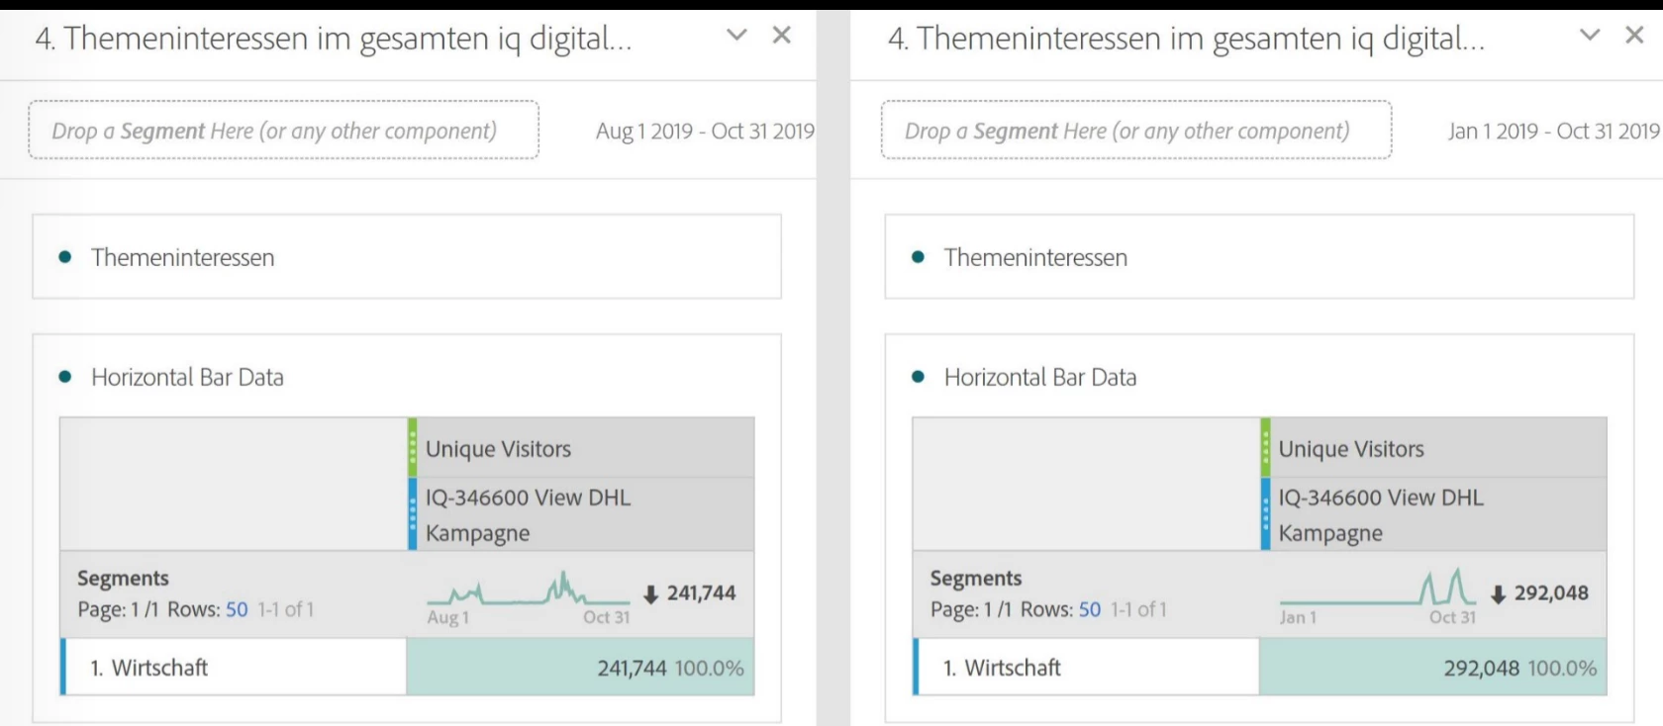The image size is (1663, 726).
Task: Change the rows count 50 in left table
Action: pos(237,609)
